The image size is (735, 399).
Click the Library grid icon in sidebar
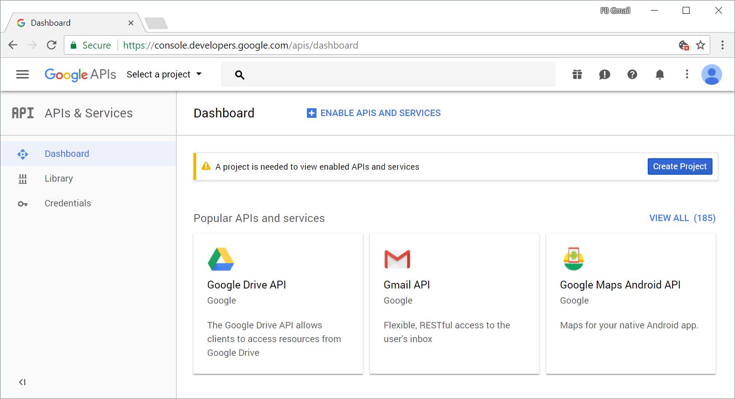[x=23, y=179]
